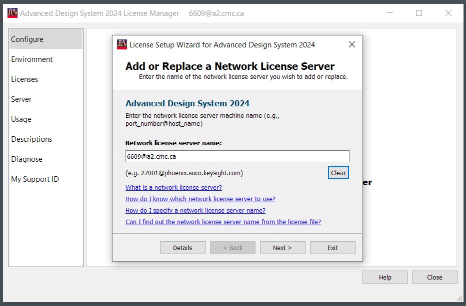Open the Environment tab

46,59
